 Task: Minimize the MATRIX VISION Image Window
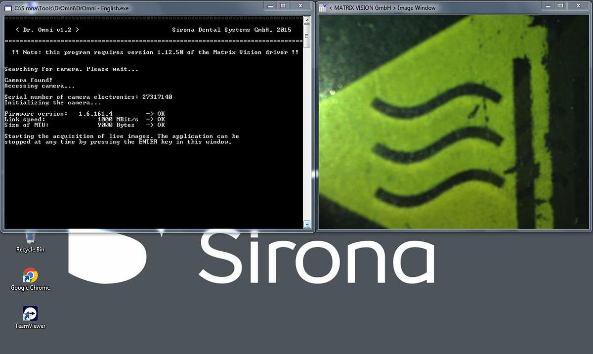549,6
